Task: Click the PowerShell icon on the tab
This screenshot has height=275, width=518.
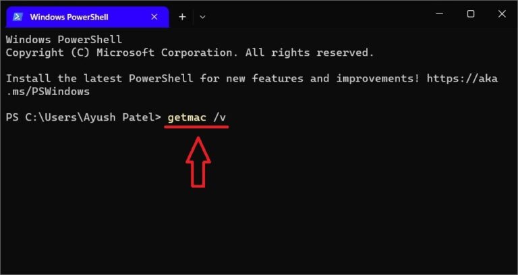Action: click(x=18, y=17)
